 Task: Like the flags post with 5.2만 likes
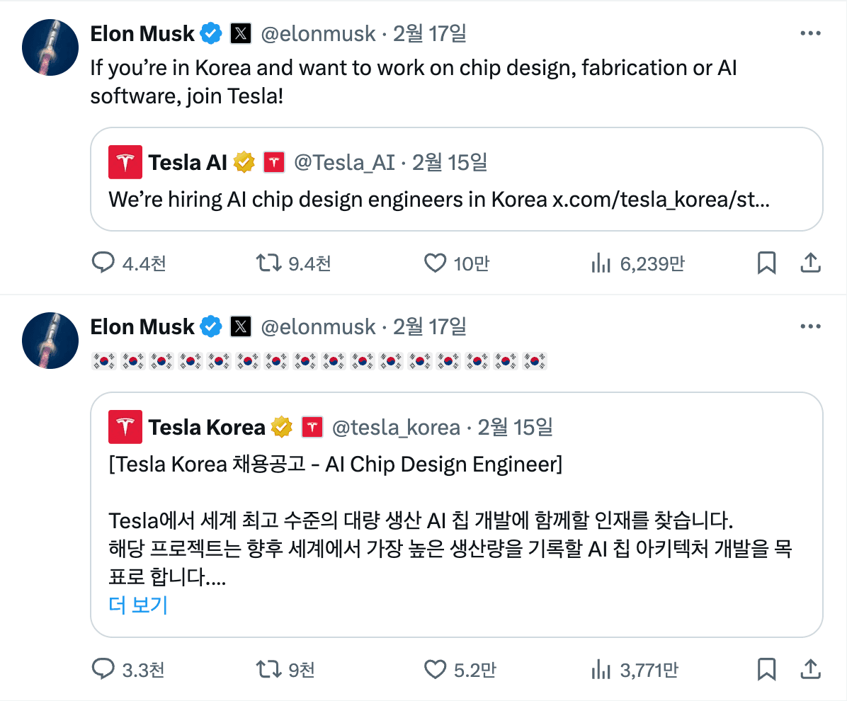coord(435,669)
